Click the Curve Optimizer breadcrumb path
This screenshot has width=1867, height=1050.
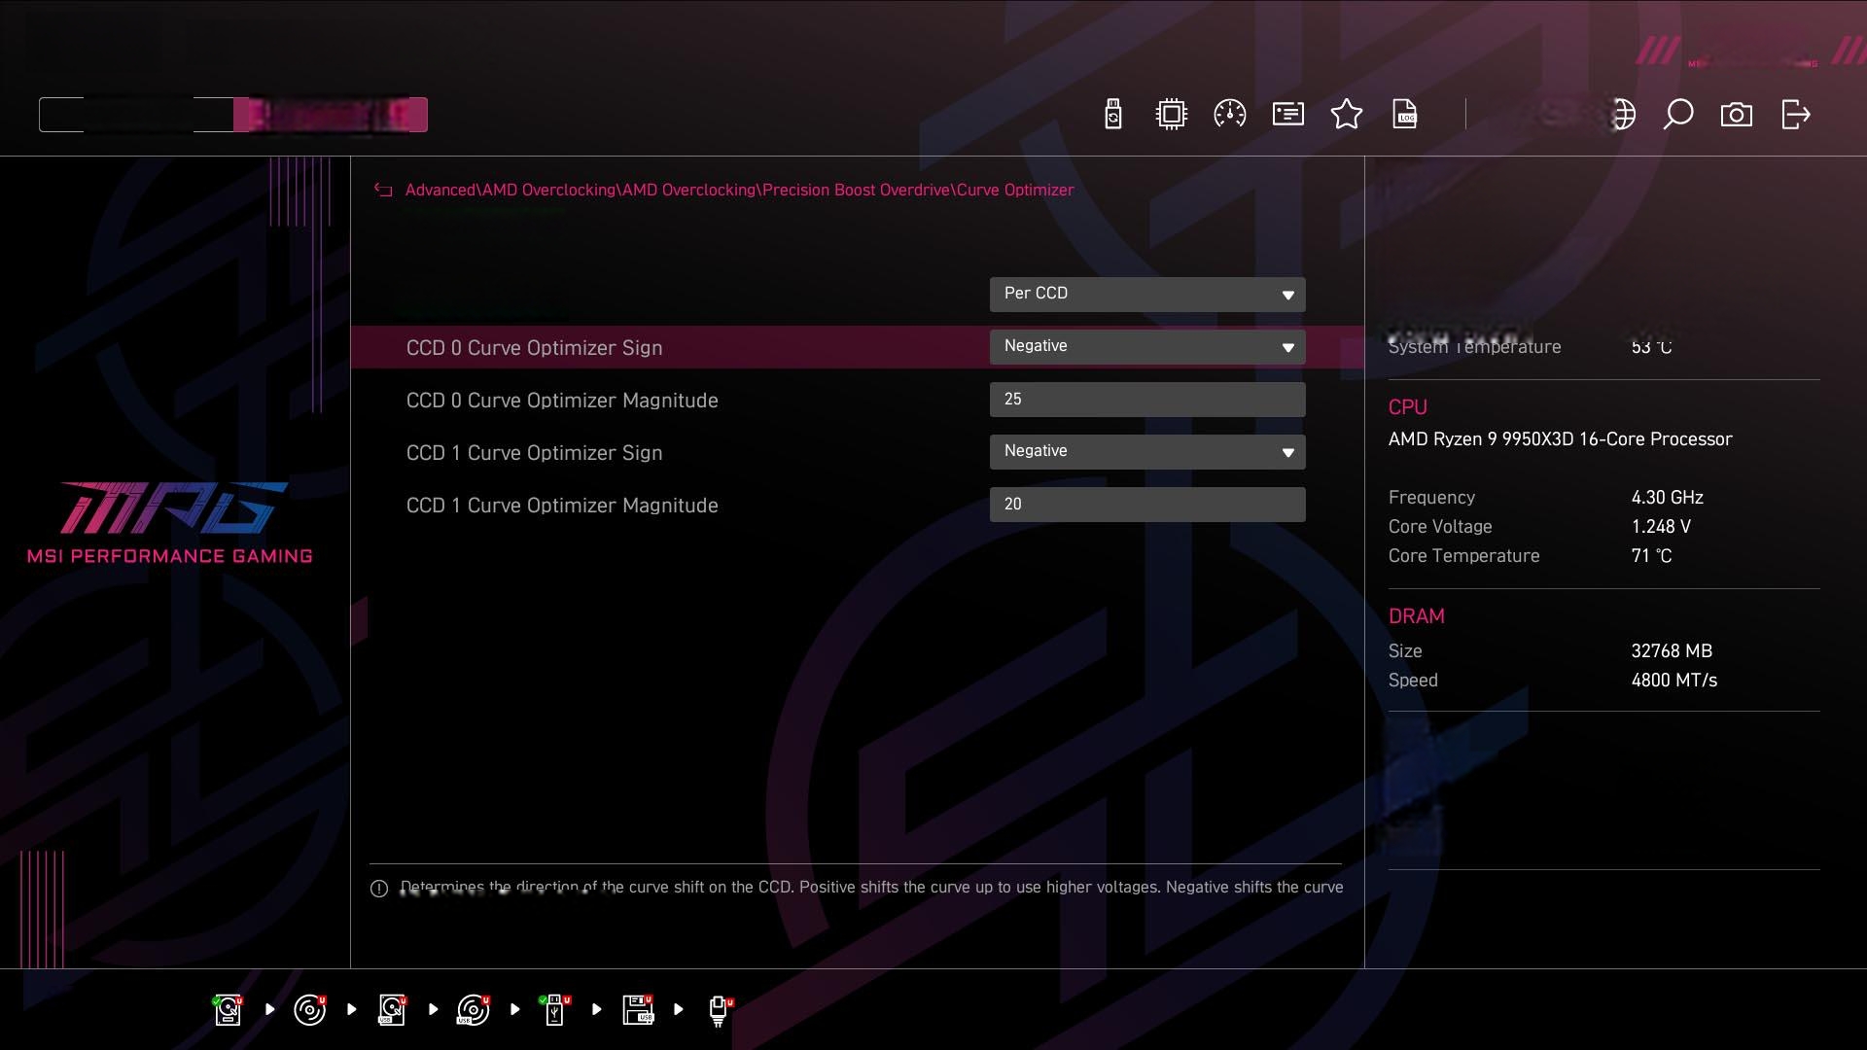point(739,191)
